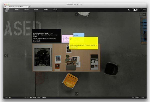The width and height of the screenshot is (150, 102).
Task: Open the About menu item
Action: (x=17, y=9)
